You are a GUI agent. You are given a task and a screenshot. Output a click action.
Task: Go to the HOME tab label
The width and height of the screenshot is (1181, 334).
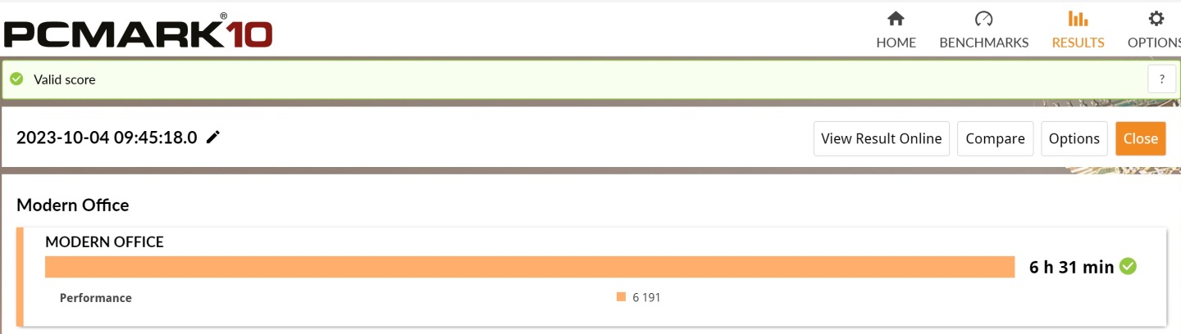click(x=896, y=43)
